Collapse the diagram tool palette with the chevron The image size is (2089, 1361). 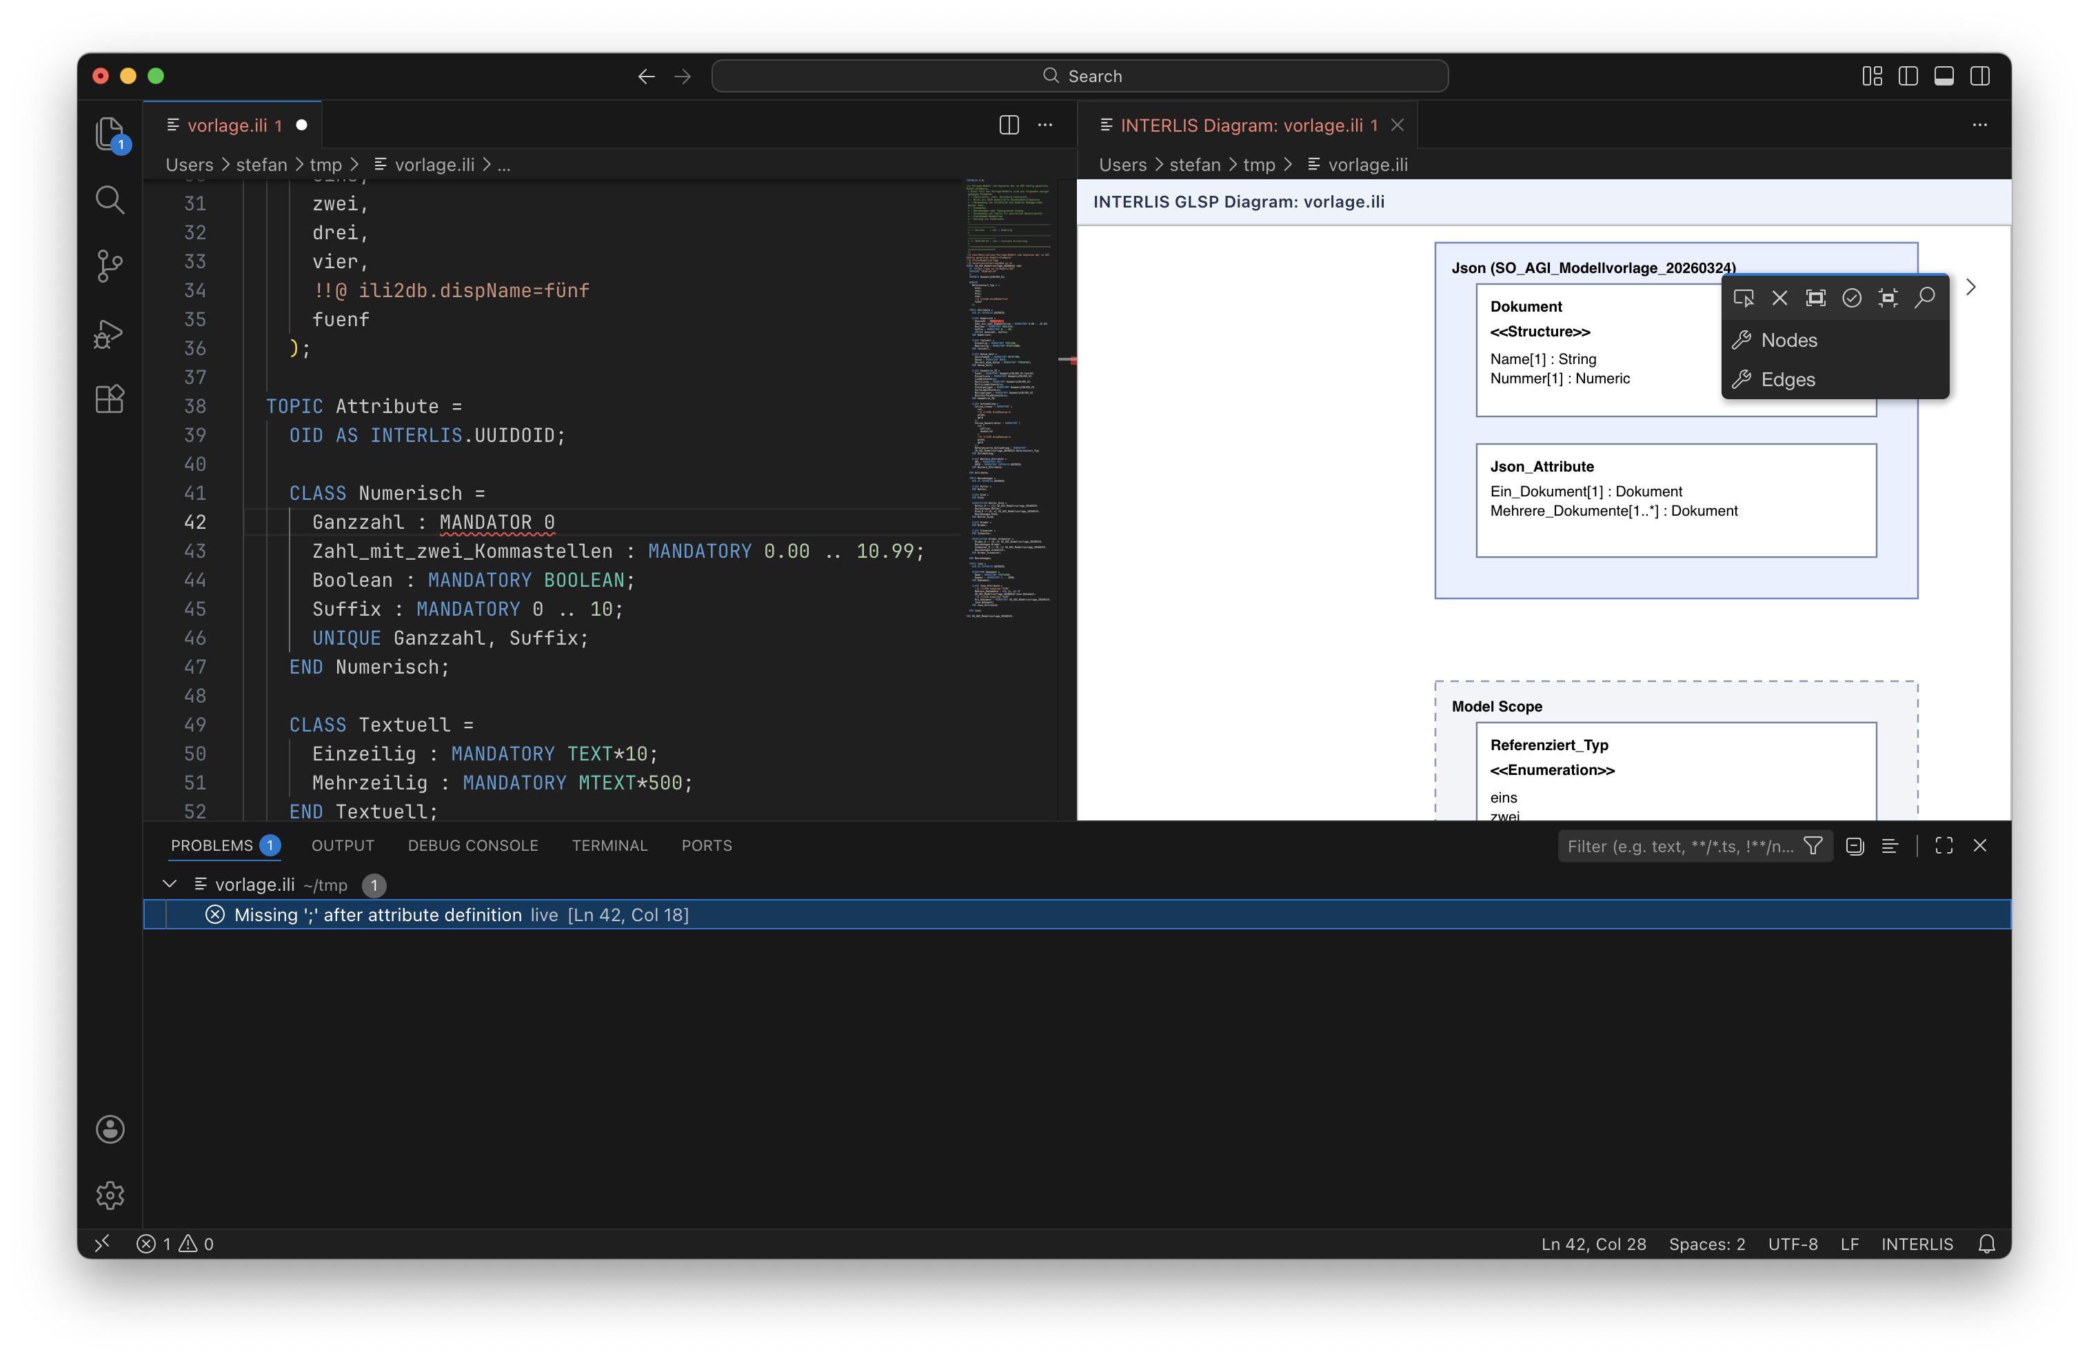click(1971, 287)
